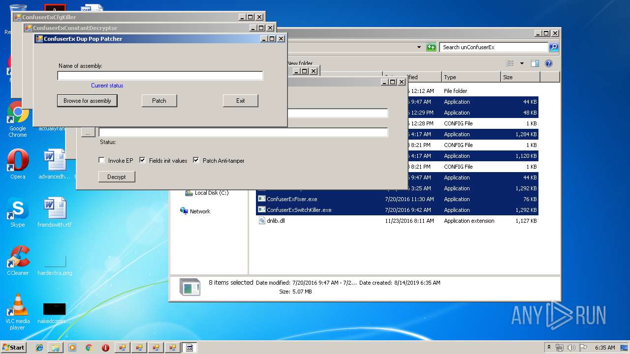
Task: Open the view options dropdown arrow
Action: [522, 63]
